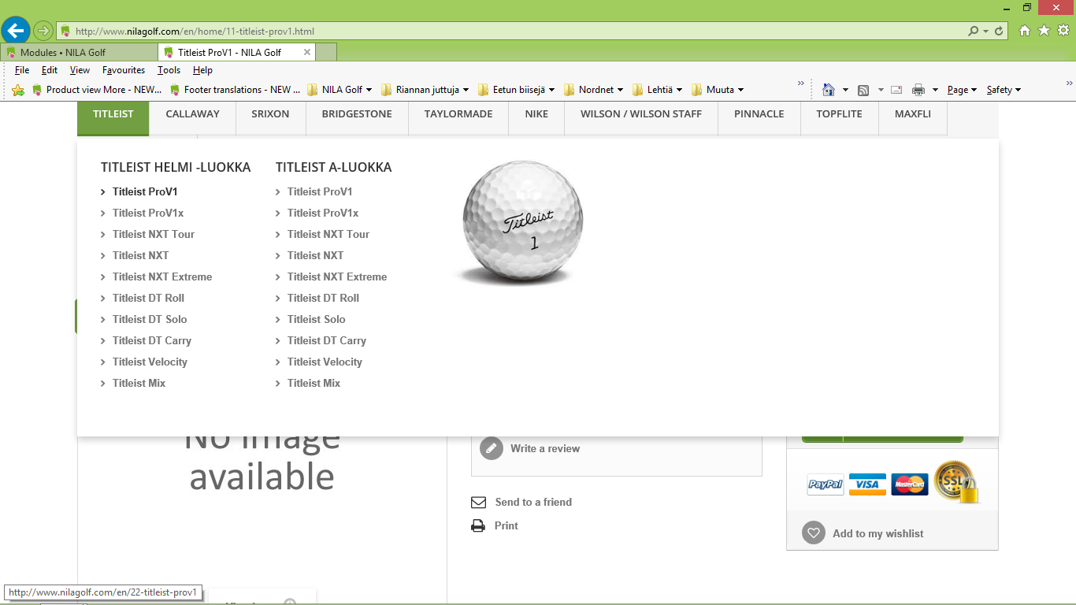Open the File menu

tap(22, 70)
